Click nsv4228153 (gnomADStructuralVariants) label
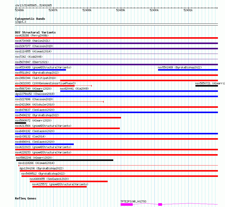The image size is (225, 207). click(x=43, y=152)
